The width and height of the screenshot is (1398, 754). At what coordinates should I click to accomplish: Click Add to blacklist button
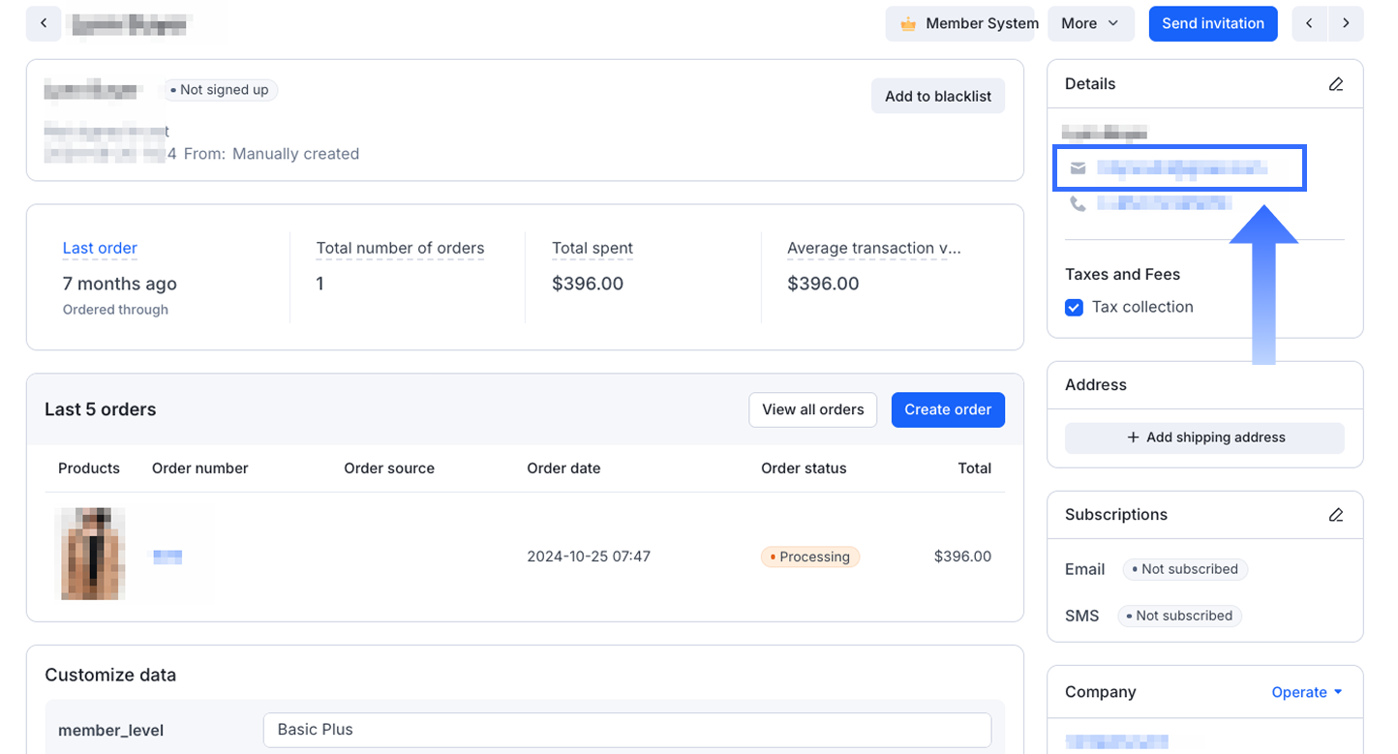coord(937,96)
